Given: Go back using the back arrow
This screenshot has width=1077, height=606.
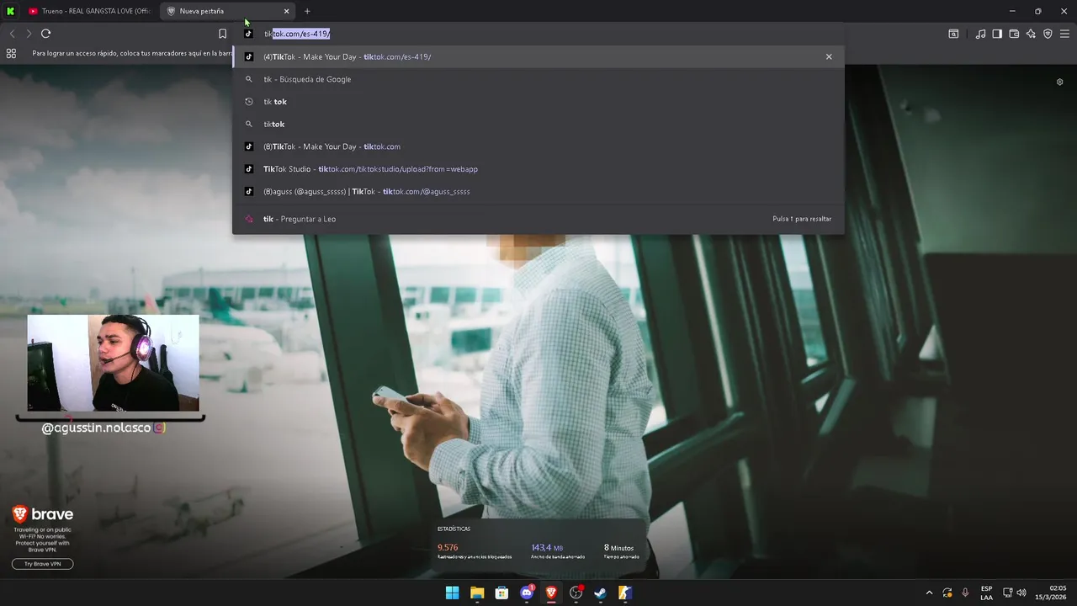Looking at the screenshot, I should pos(12,34).
